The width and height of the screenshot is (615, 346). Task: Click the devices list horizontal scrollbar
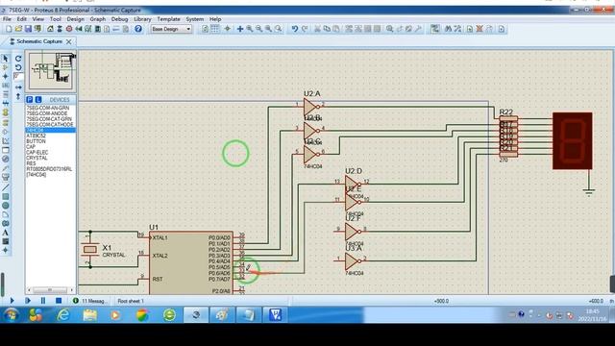(51, 290)
